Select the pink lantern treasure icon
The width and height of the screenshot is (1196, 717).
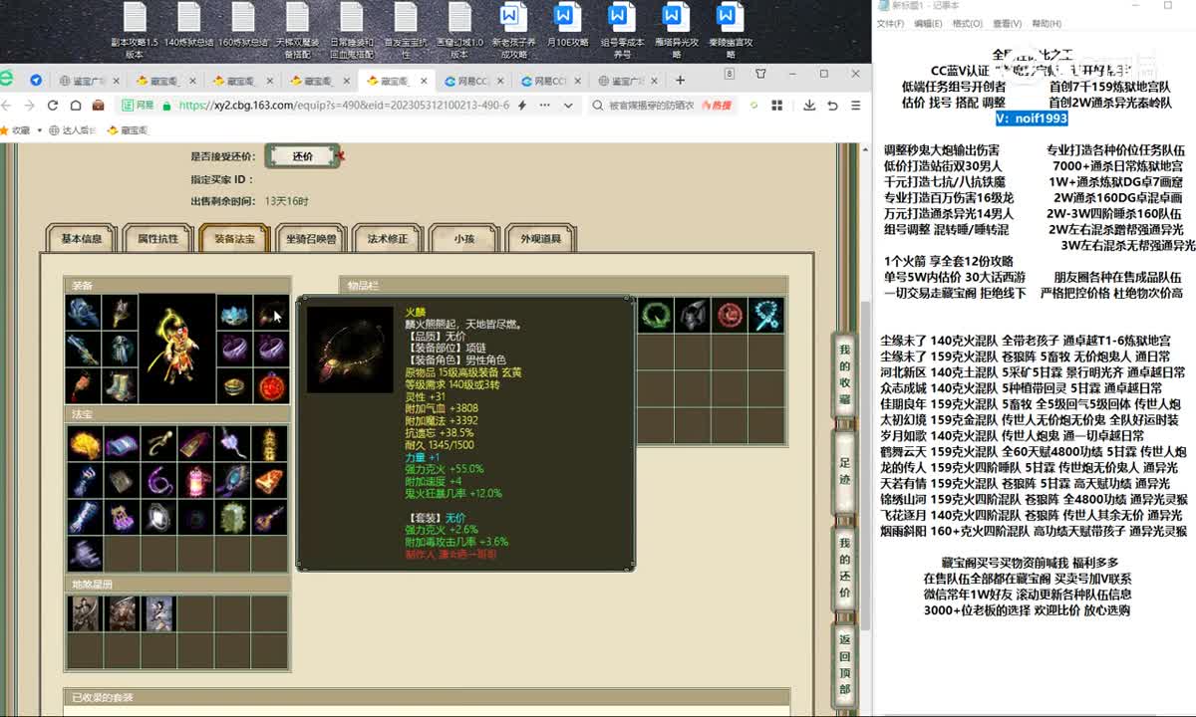[x=195, y=480]
